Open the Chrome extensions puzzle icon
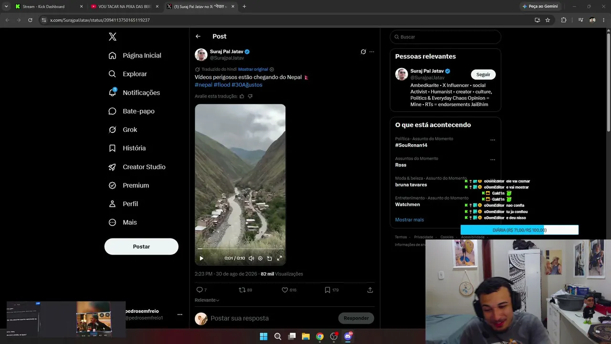This screenshot has width=611, height=344. click(x=564, y=20)
